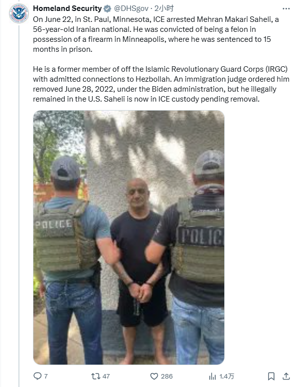Click the repost arrows icon
The image size is (299, 387).
click(96, 376)
